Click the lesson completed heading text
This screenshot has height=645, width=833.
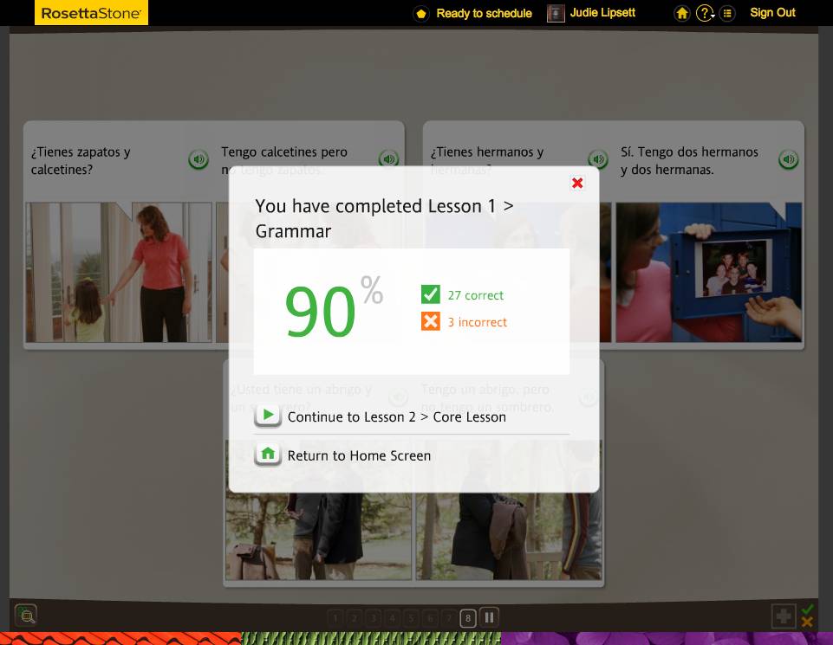384,218
